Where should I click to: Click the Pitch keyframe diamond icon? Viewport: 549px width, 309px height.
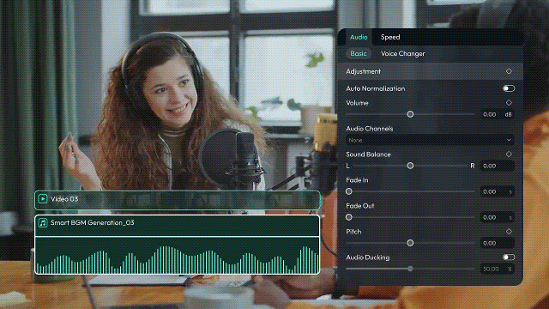(x=509, y=231)
